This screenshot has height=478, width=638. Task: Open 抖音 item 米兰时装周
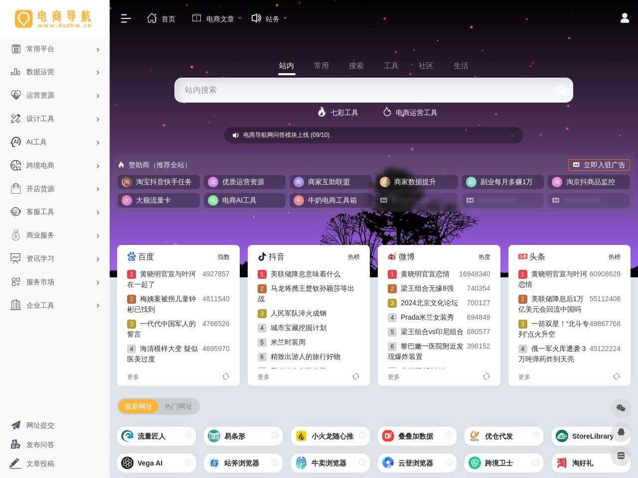[288, 342]
